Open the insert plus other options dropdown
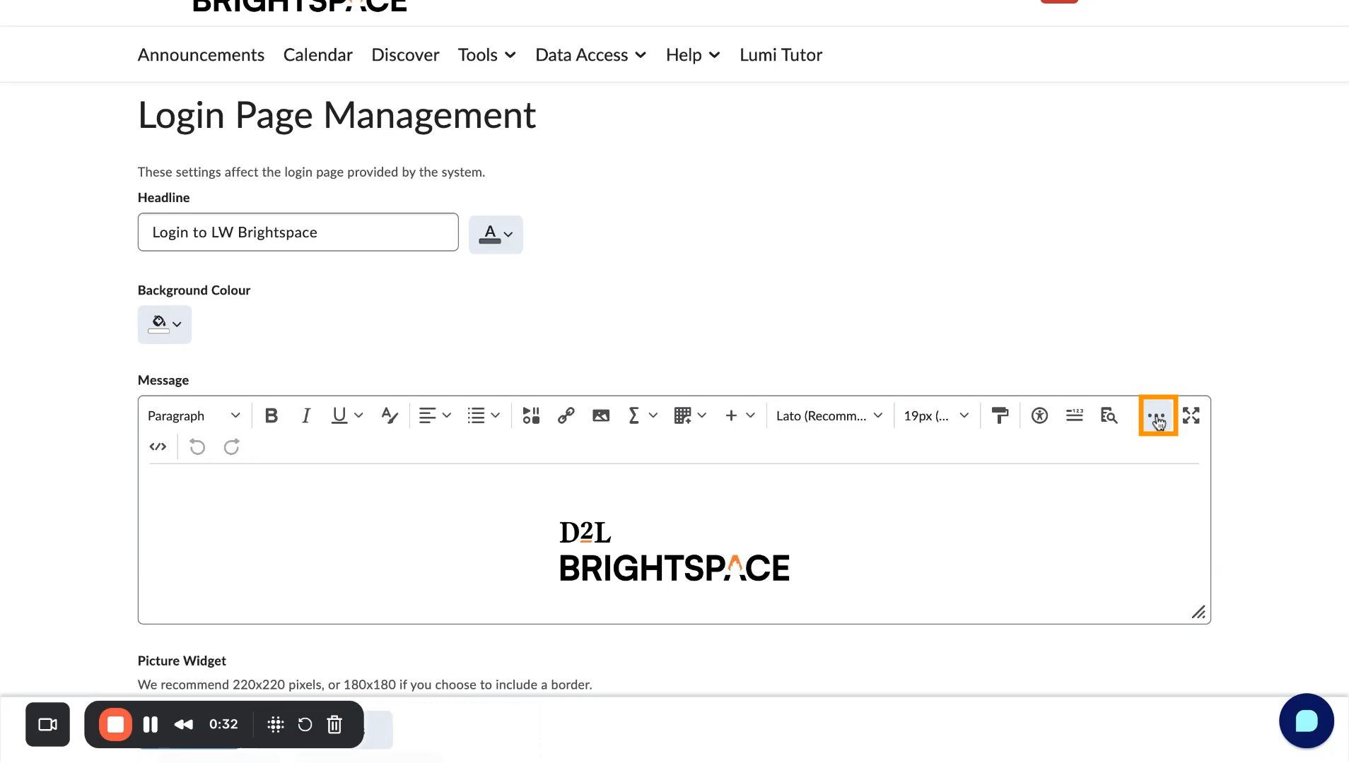The width and height of the screenshot is (1349, 763). tap(740, 415)
